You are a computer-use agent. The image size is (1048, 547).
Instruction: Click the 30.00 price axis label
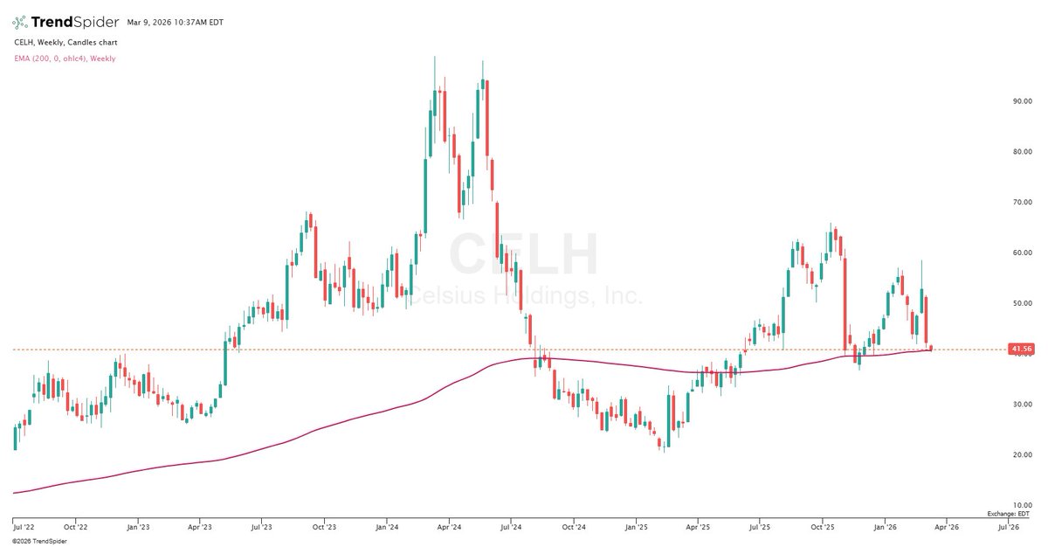(x=1022, y=405)
